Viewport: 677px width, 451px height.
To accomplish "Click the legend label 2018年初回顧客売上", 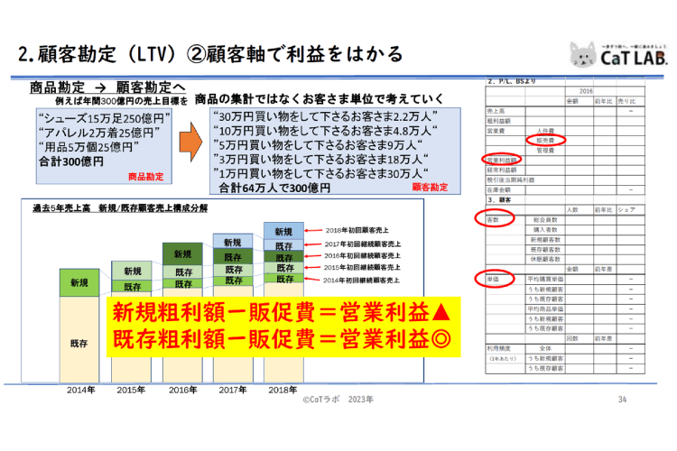I will (357, 231).
